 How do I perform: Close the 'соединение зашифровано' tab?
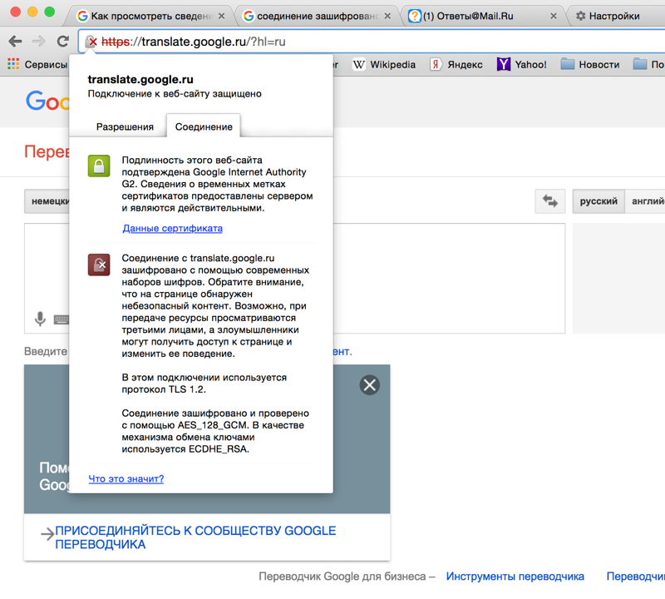click(387, 16)
